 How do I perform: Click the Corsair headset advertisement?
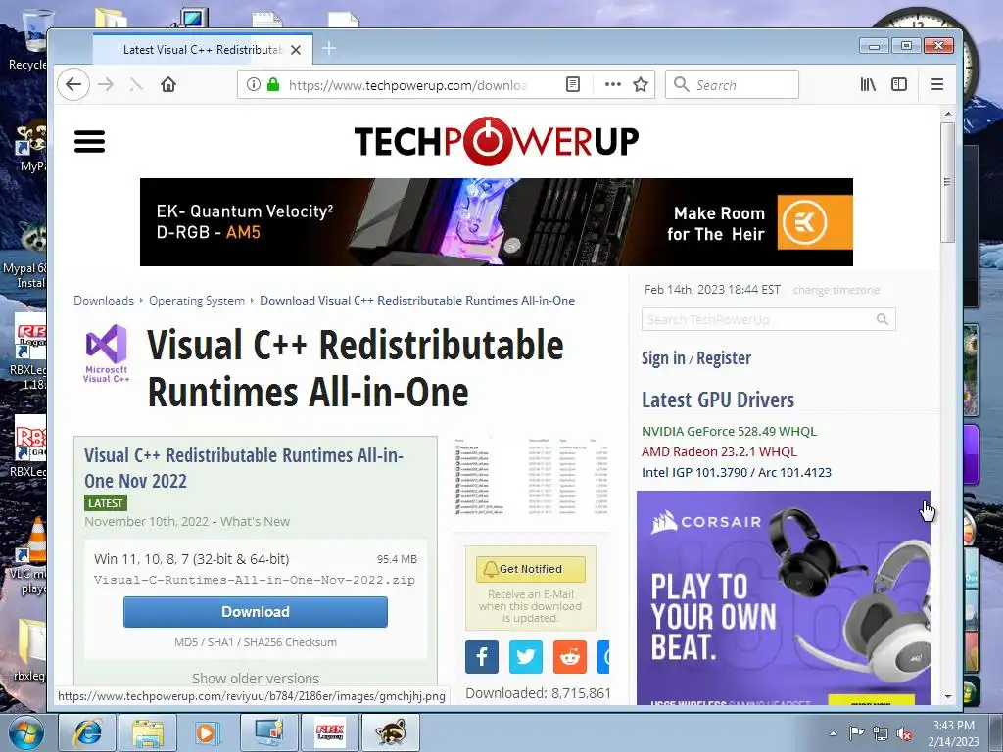point(783,598)
